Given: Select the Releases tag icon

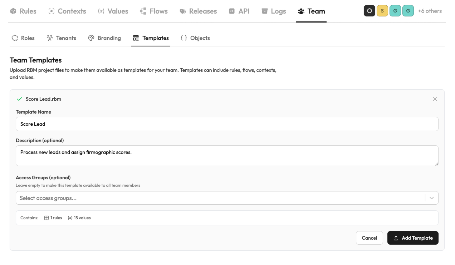Looking at the screenshot, I should tap(182, 11).
